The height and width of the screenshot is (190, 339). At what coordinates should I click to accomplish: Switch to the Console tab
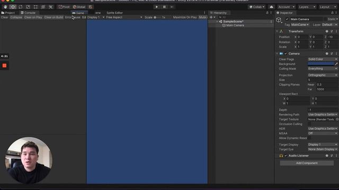pyautogui.click(x=28, y=13)
